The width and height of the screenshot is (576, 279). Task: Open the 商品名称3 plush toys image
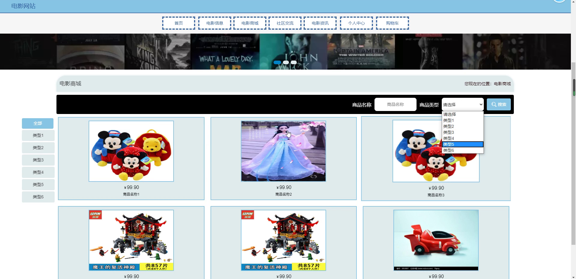click(436, 151)
